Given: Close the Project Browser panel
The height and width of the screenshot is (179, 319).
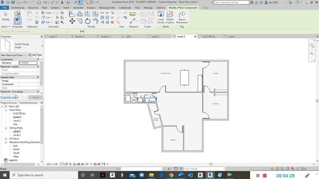Looking at the screenshot, I should pyautogui.click(x=42, y=103).
